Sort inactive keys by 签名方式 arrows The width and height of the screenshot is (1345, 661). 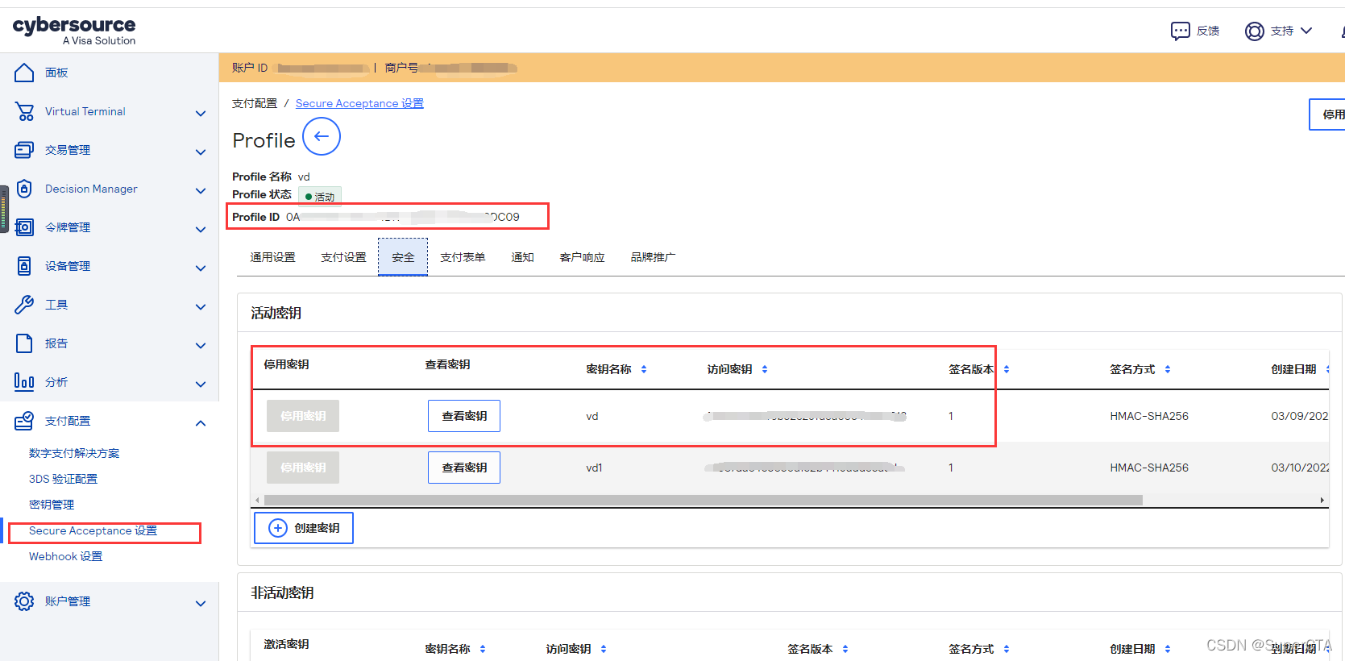(1007, 649)
